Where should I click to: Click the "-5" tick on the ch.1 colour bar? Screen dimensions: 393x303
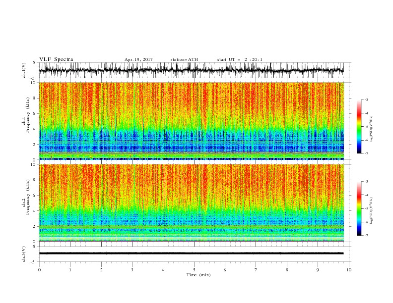coord(366,127)
